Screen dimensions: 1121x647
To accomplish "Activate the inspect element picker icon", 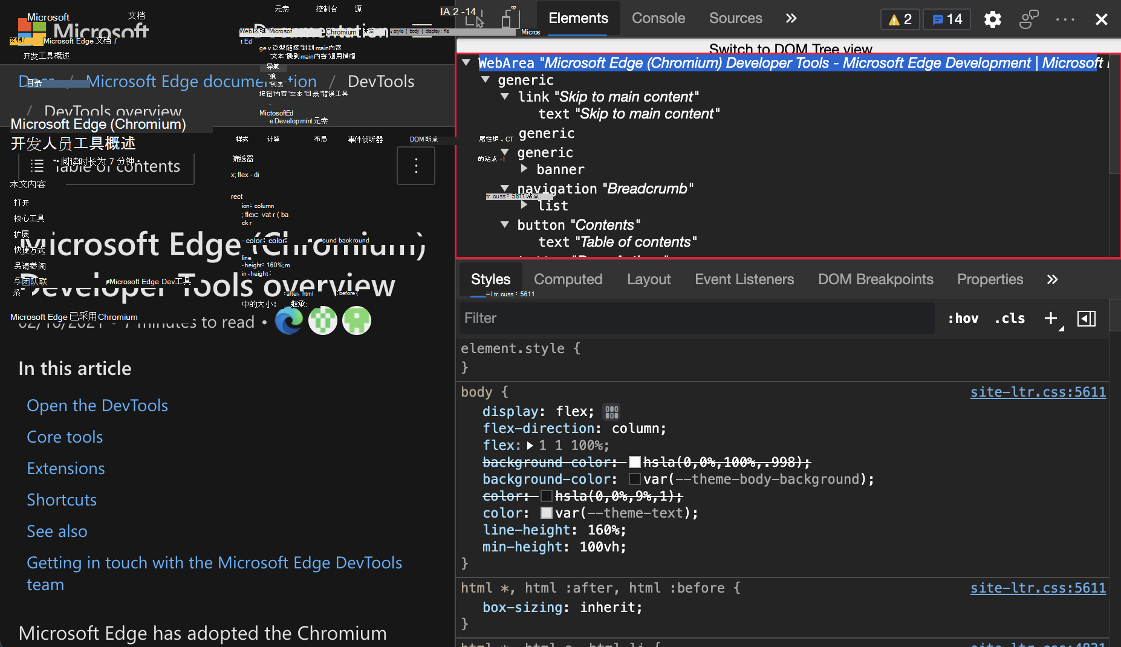I will pyautogui.click(x=475, y=19).
